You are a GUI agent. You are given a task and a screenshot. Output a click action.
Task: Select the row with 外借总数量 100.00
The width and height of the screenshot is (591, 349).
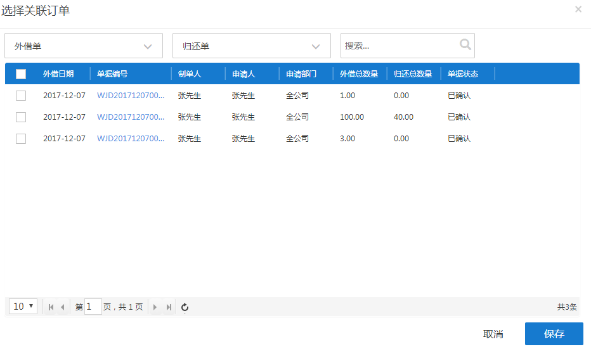click(21, 117)
